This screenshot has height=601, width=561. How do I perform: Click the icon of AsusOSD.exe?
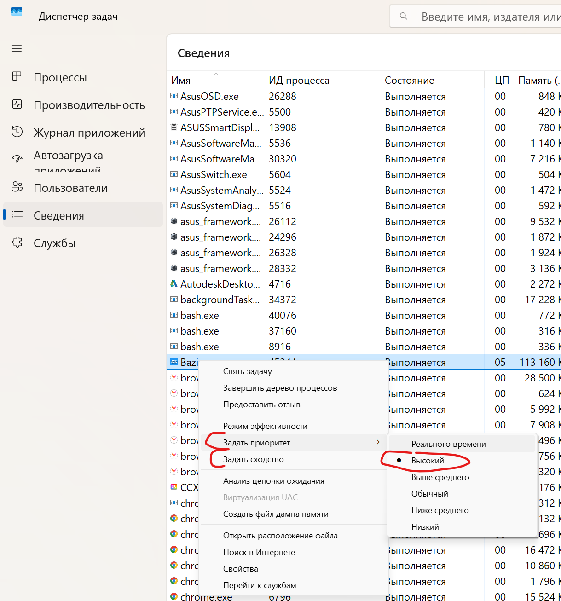(174, 96)
